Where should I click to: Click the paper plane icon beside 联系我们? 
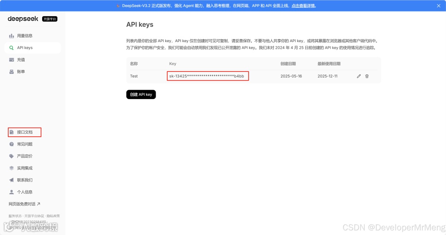coord(12,180)
